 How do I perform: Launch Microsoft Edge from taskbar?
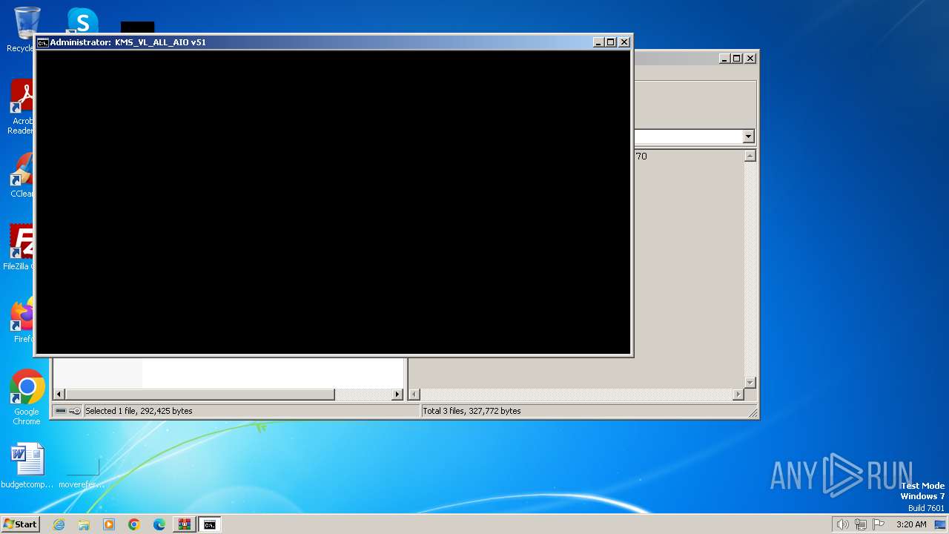tap(159, 524)
